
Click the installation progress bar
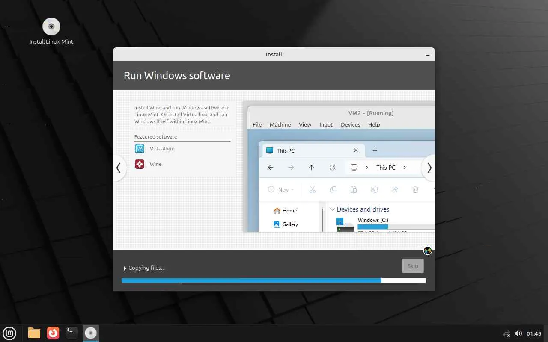click(x=274, y=280)
